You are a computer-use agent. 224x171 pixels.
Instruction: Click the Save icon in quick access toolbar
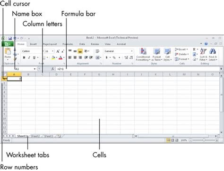tap(10, 38)
